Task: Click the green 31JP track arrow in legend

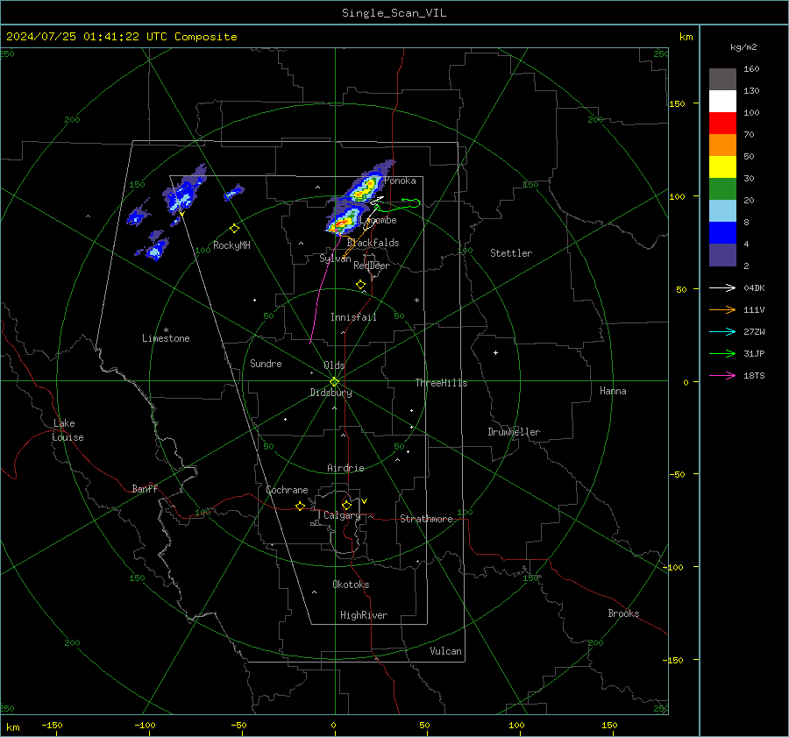Action: click(722, 354)
